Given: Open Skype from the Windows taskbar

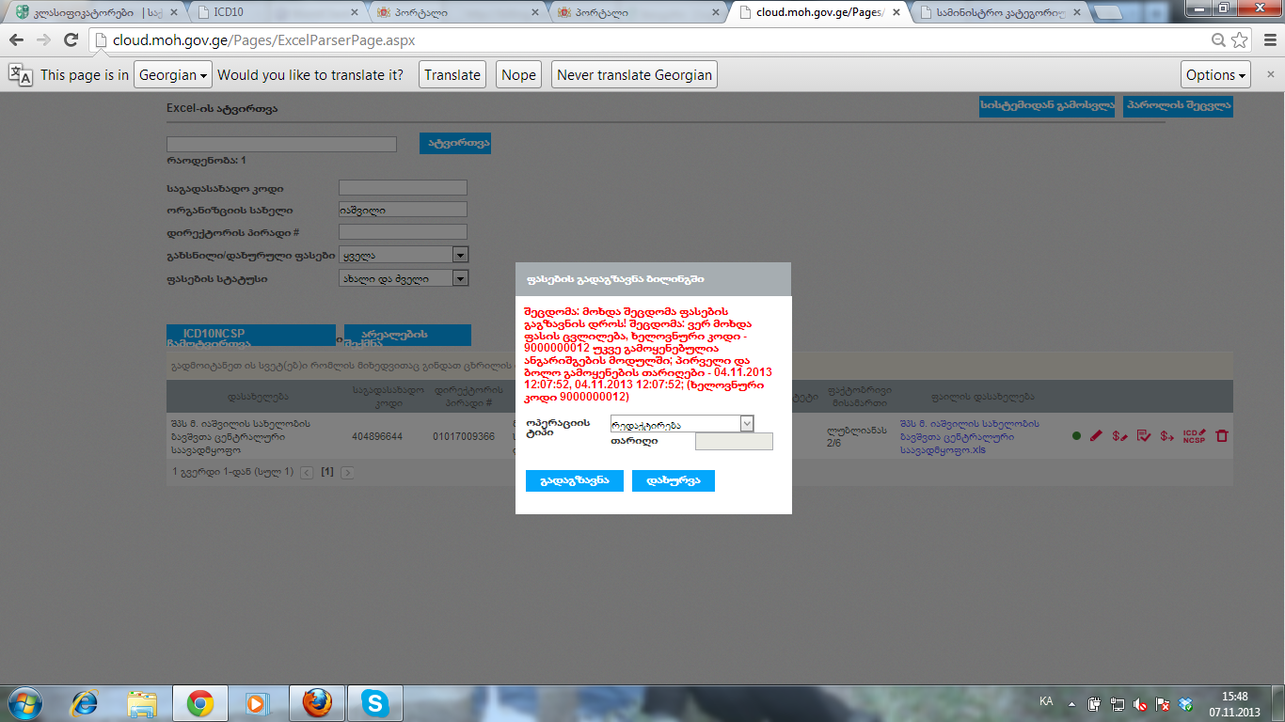Looking at the screenshot, I should point(376,702).
